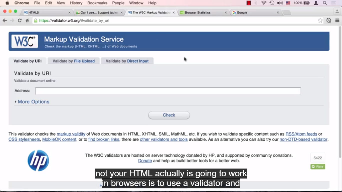Click the browser forward arrow

(x=12, y=20)
